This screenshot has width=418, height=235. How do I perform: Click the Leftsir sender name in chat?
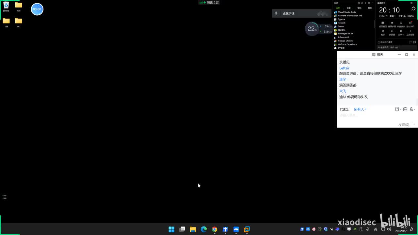click(344, 68)
